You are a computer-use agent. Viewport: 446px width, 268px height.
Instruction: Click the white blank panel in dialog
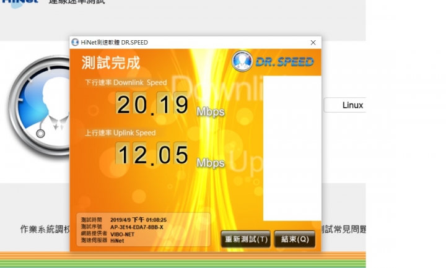pos(292,148)
